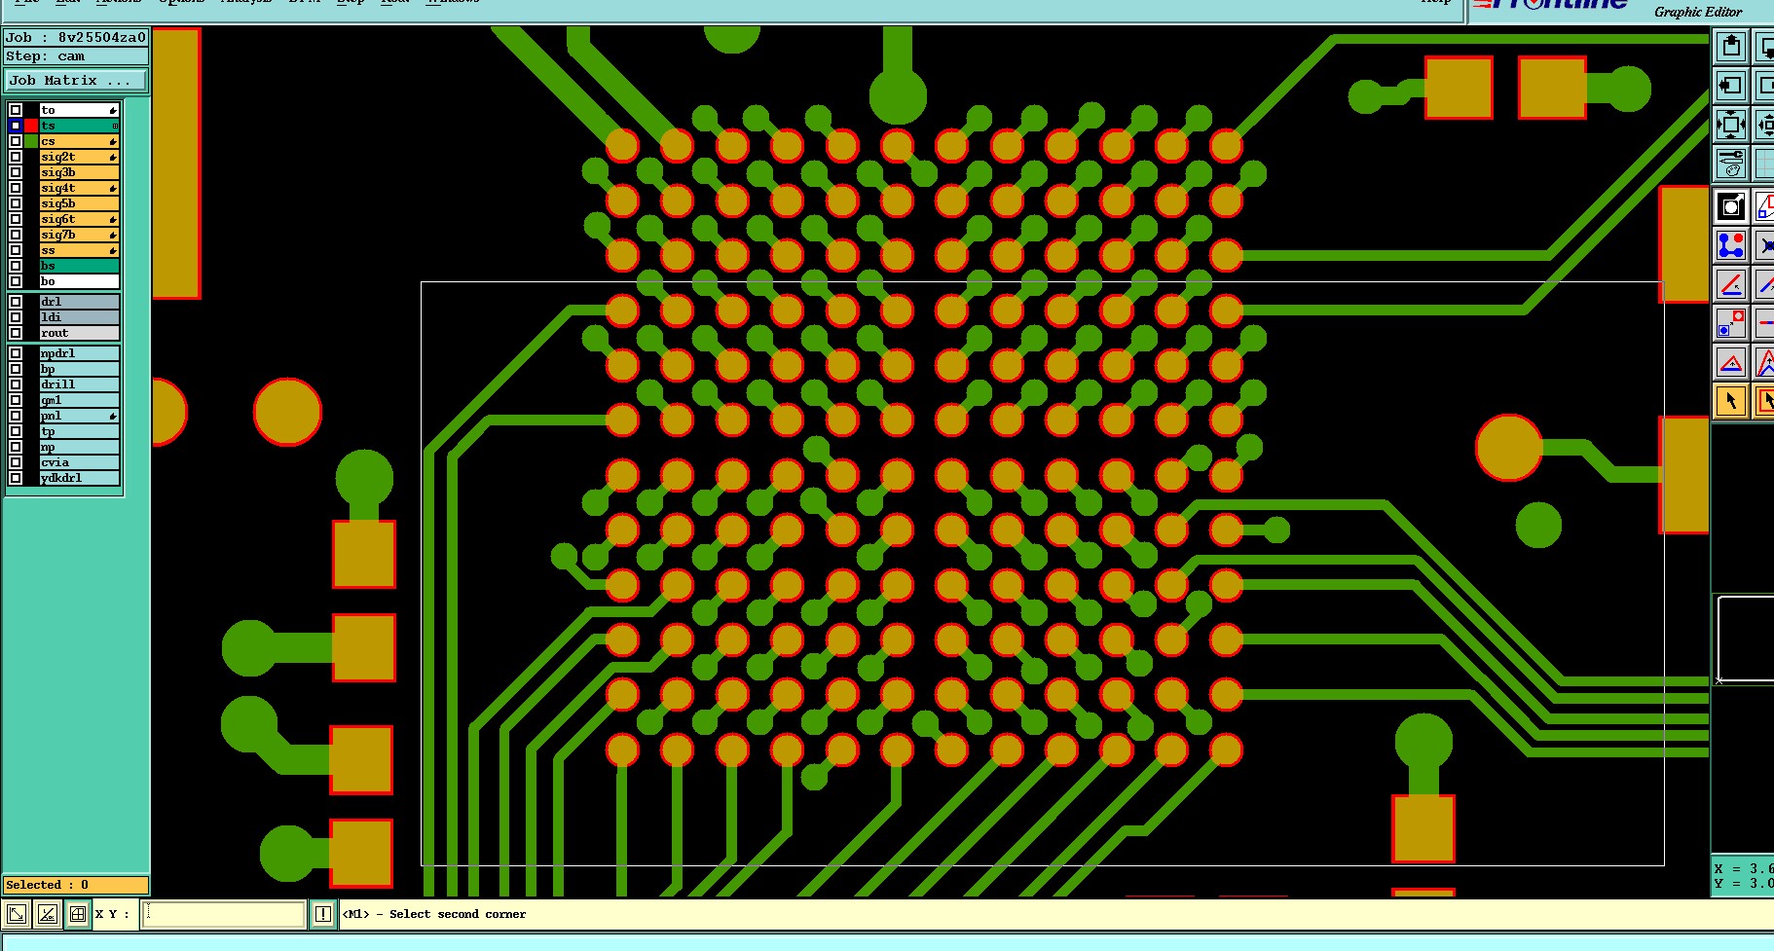This screenshot has width=1774, height=951.
Task: Click the 'Job : 8v25504za0' label
Action: click(76, 38)
